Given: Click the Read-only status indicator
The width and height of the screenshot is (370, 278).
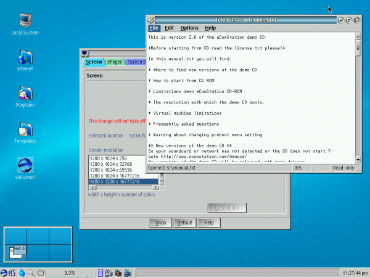Looking at the screenshot, I should [343, 168].
